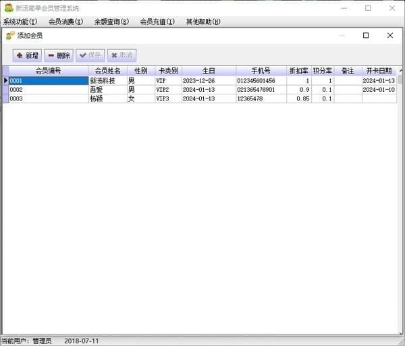Viewport: 405px width, 346px height.
Task: Open the 余额查询 menu
Action: (x=111, y=22)
